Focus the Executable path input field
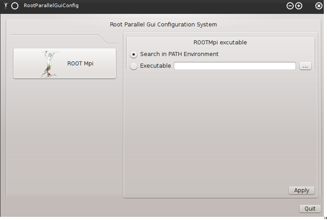This screenshot has height=220, width=327. (234, 66)
